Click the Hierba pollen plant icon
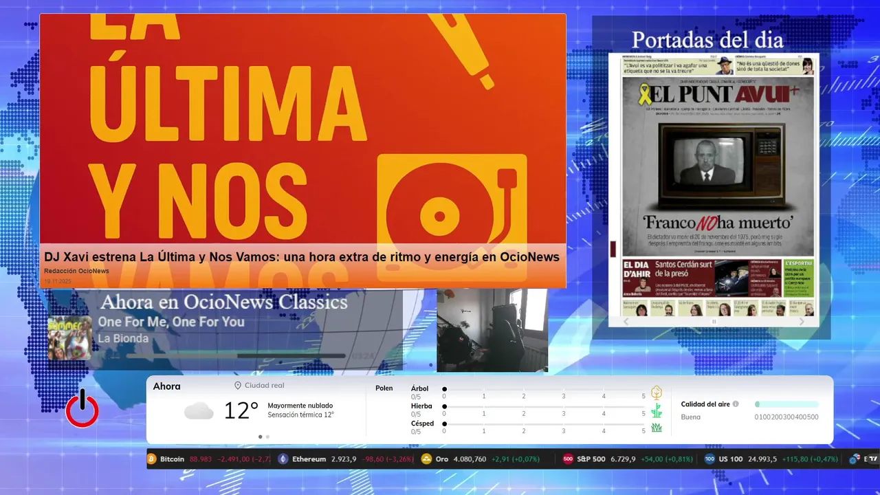Screen dimensions: 880x495 pos(657,410)
